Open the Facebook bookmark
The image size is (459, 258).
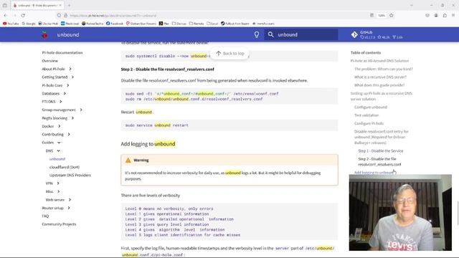[115, 24]
